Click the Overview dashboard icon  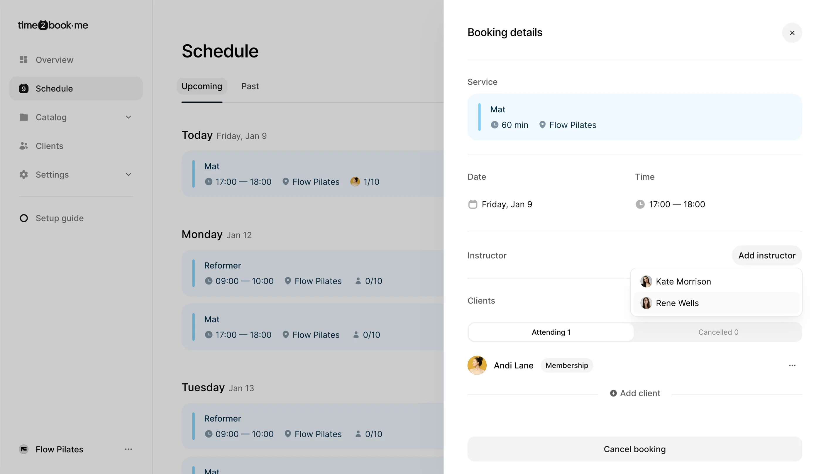(x=24, y=60)
